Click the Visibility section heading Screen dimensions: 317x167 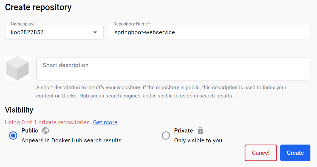[19, 110]
